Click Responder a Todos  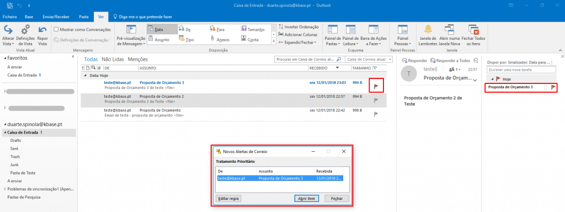point(450,61)
